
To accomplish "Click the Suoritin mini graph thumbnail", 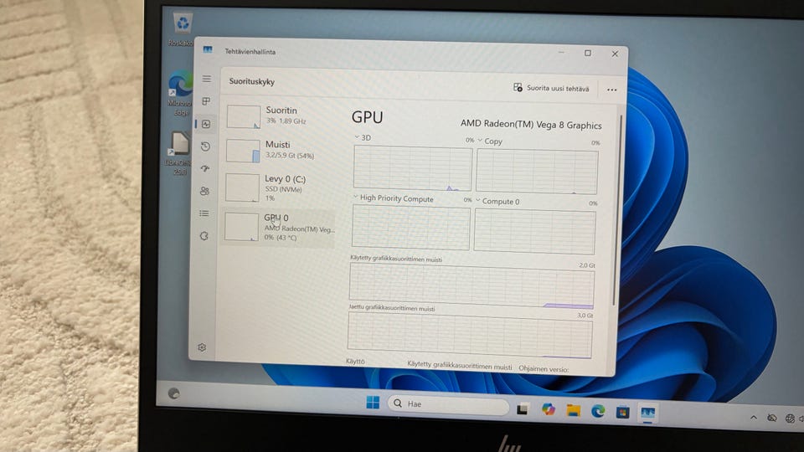I will pos(244,117).
